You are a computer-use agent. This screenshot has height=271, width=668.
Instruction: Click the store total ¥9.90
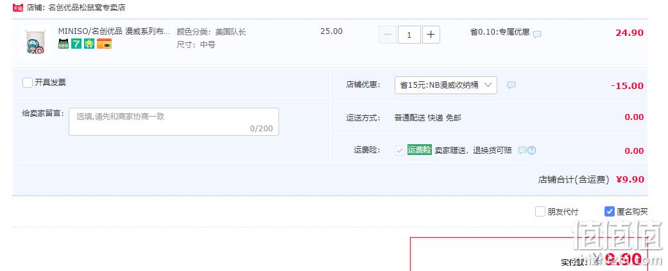(x=630, y=179)
